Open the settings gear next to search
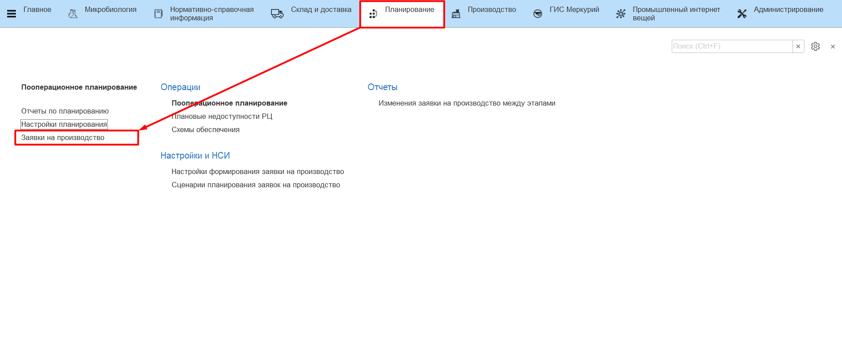The image size is (842, 356). pyautogui.click(x=815, y=46)
